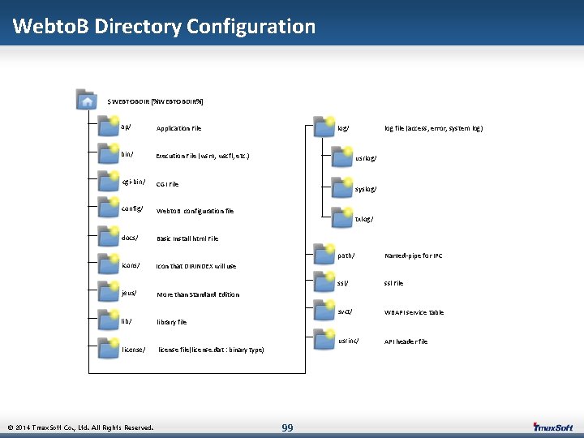The image size is (584, 438).
Task: Select the 'CGI File' description
Action: (x=167, y=184)
